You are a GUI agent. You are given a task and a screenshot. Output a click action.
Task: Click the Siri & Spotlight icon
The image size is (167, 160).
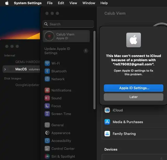[47, 157]
